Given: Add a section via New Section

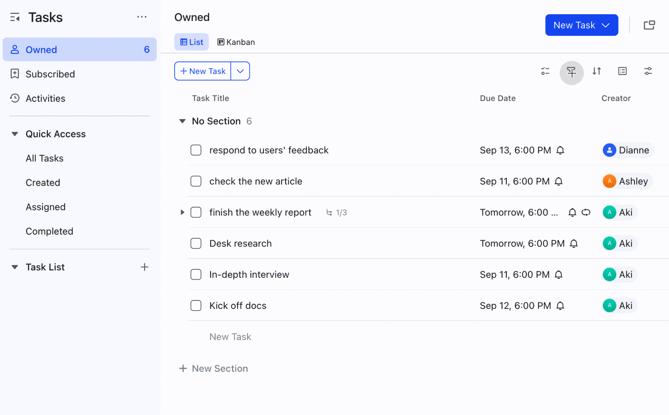Looking at the screenshot, I should [214, 369].
